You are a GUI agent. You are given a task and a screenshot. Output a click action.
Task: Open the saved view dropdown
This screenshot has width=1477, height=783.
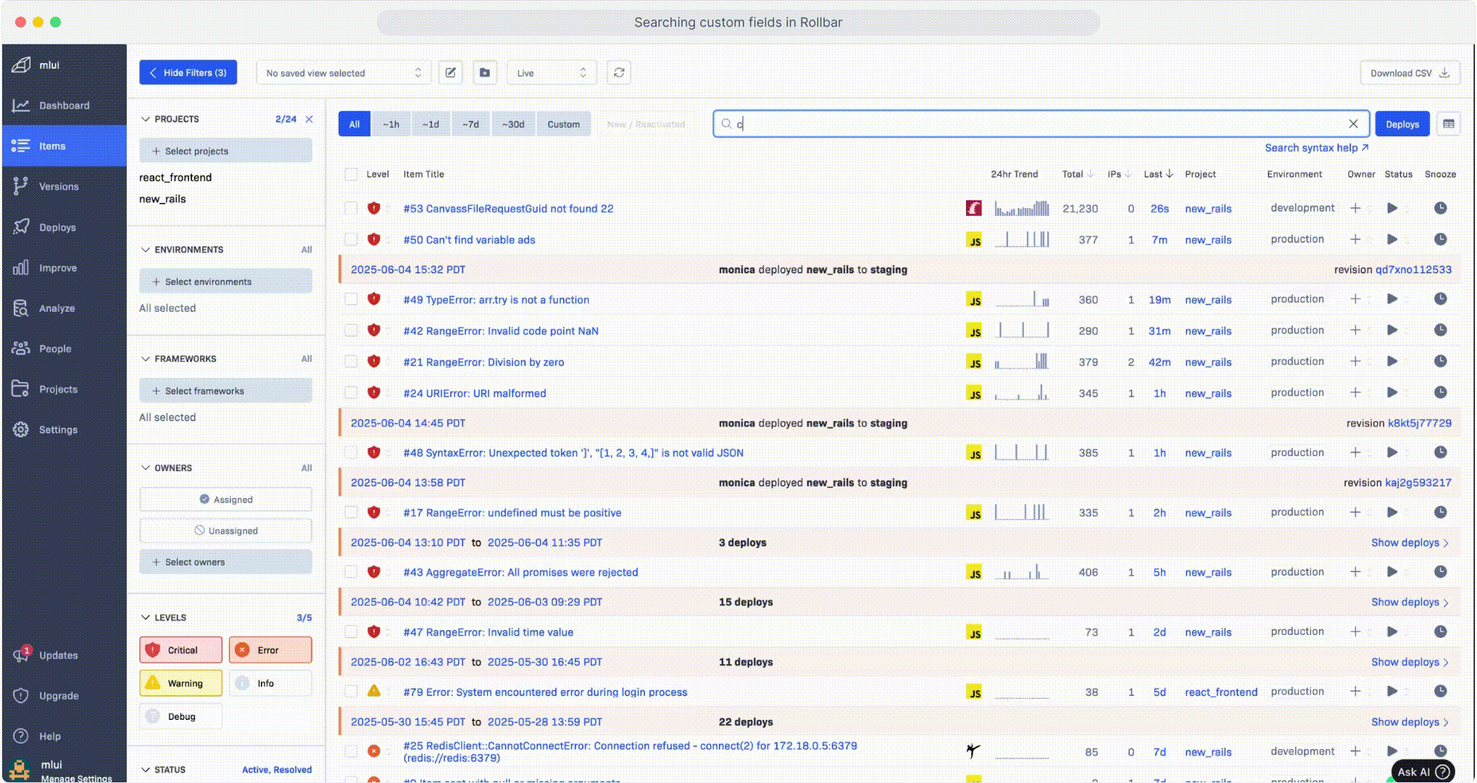click(x=344, y=72)
